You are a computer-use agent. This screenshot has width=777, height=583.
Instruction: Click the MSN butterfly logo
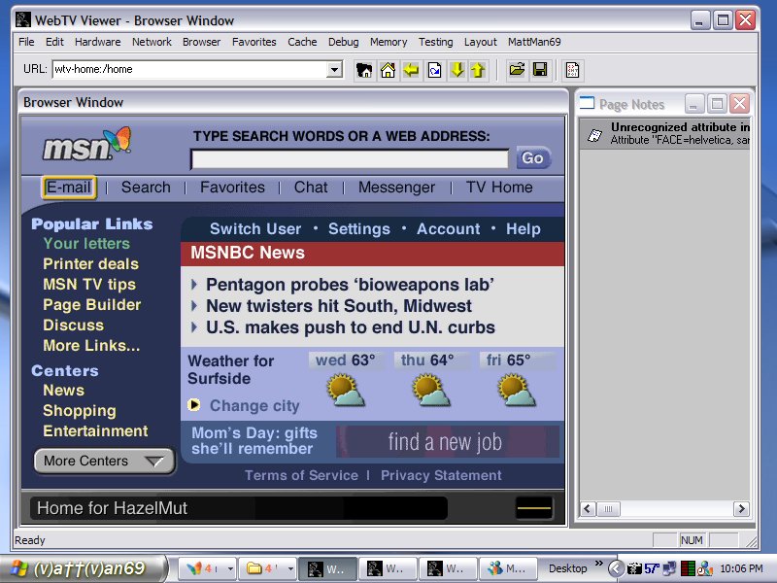coord(86,144)
